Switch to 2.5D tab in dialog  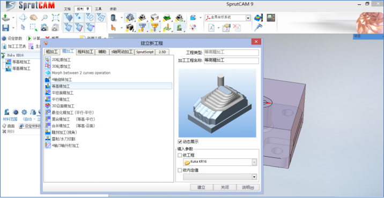pos(162,52)
